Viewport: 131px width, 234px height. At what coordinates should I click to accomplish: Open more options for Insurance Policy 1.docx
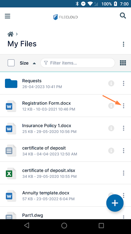click(x=123, y=128)
